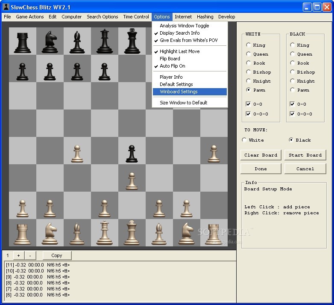Click the white pawn on e3
Screen dimensions: 334x305
tap(132, 181)
